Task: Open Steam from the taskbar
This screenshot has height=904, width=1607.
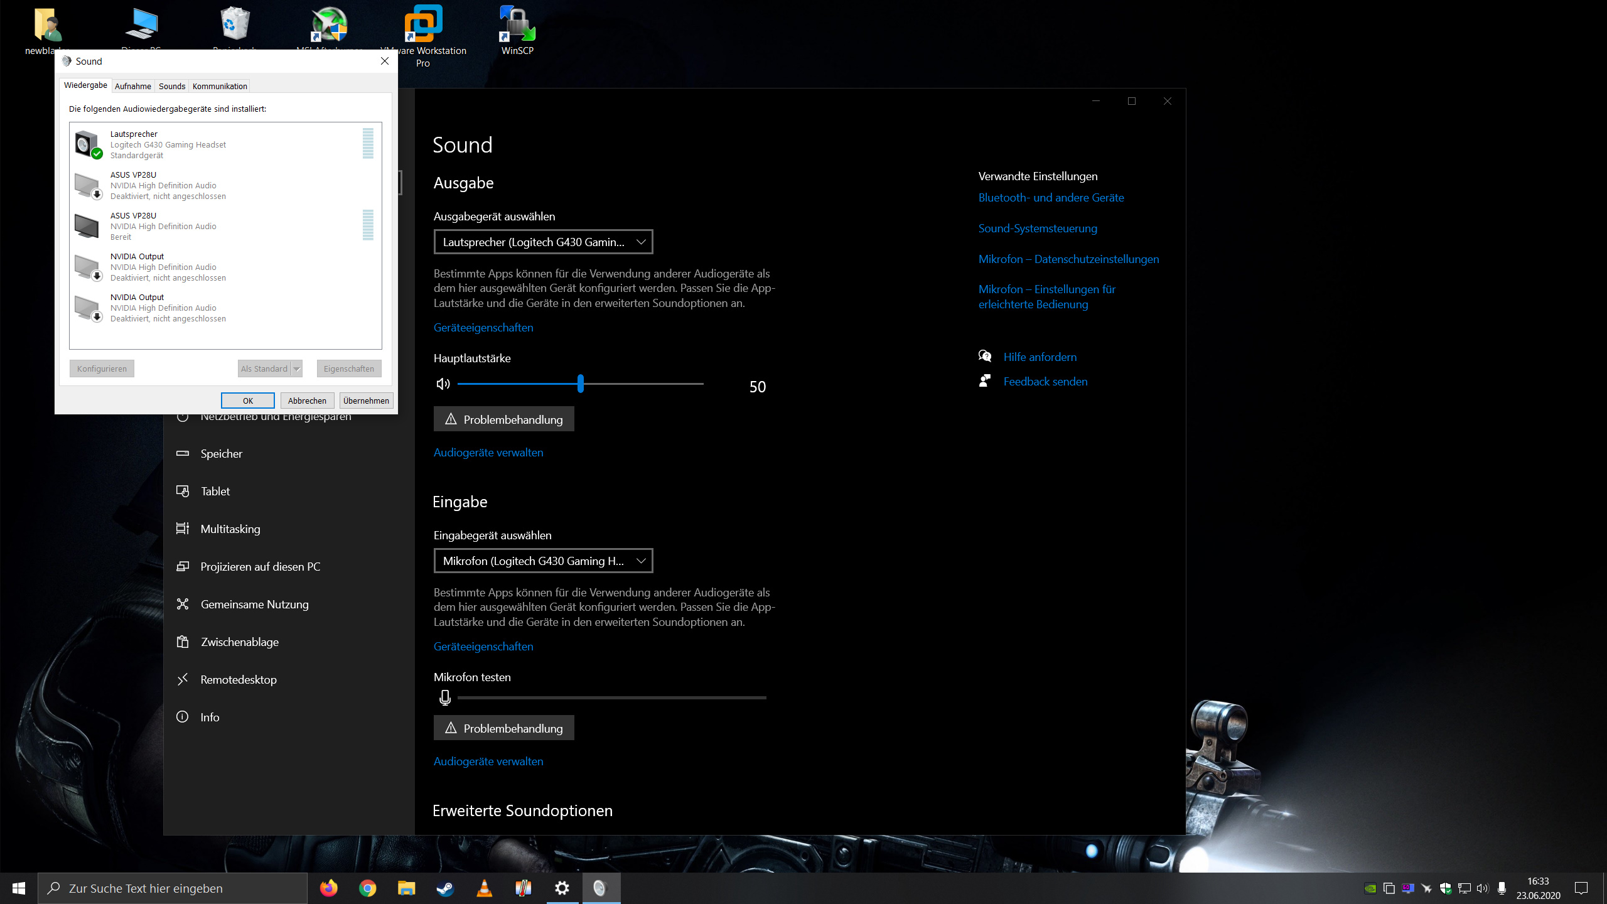Action: [x=446, y=888]
